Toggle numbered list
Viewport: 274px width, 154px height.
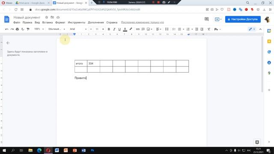tap(188, 29)
